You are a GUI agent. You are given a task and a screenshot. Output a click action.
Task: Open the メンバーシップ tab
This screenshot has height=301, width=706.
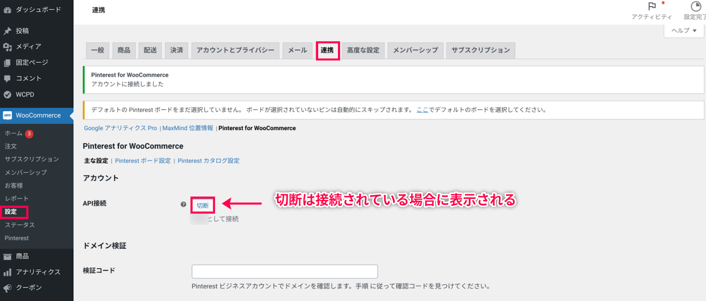(x=416, y=50)
